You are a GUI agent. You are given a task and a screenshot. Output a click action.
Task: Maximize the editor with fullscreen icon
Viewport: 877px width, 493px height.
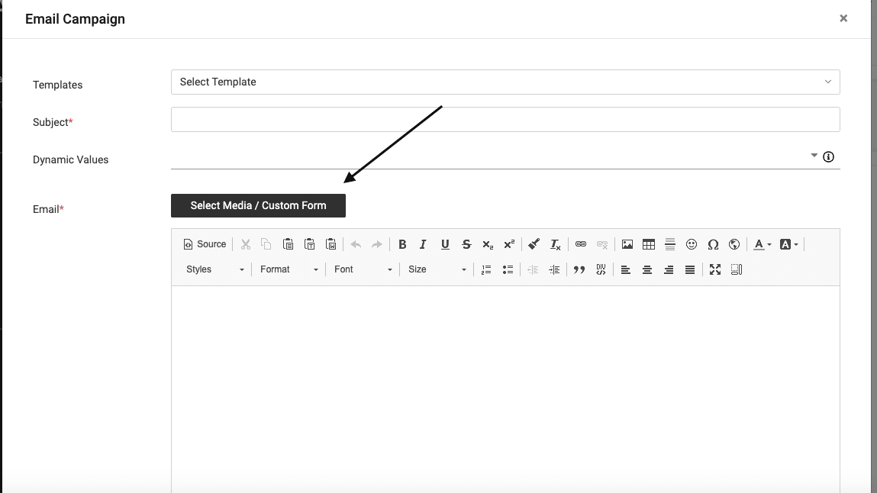[715, 269]
